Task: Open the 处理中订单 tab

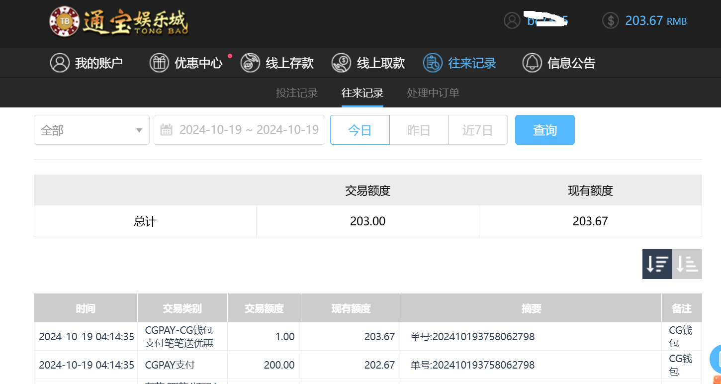Action: (433, 93)
